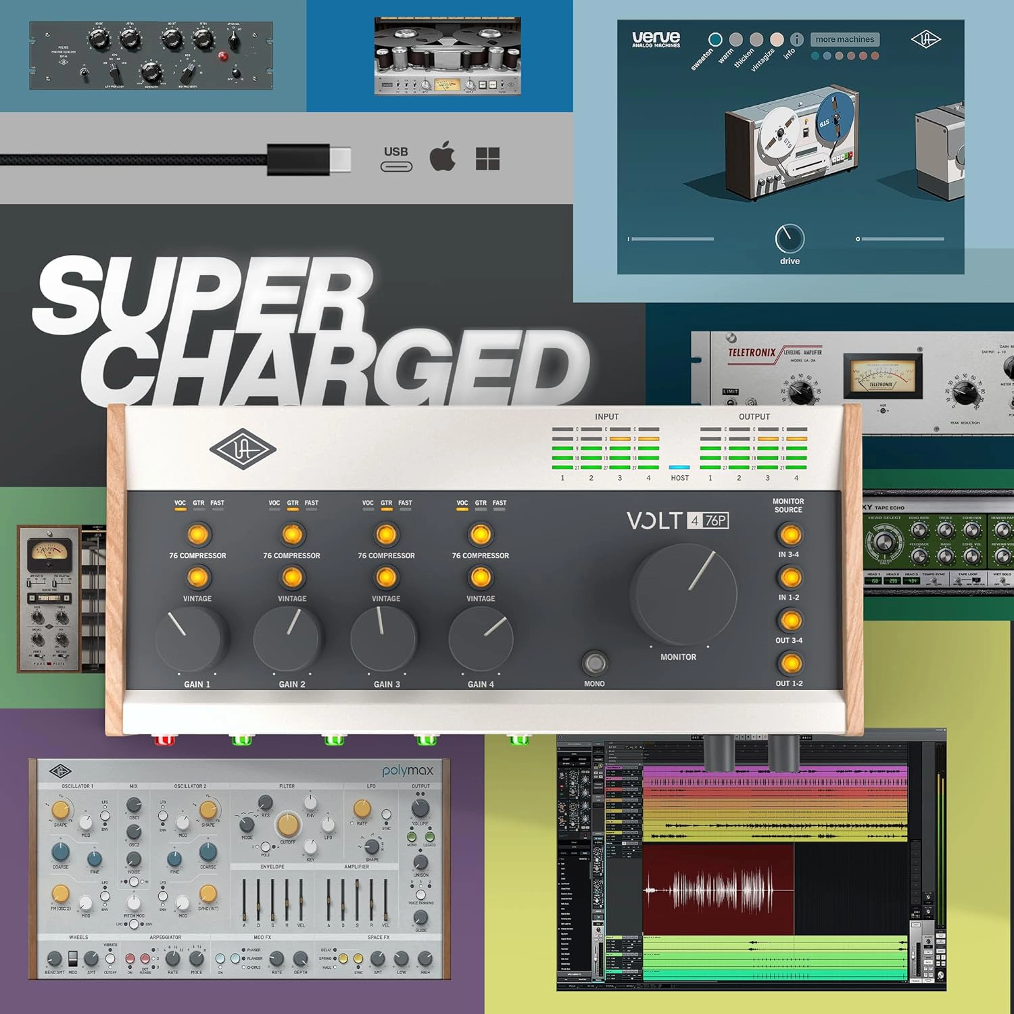Click the UA logo on the Polymax synth
The height and width of the screenshot is (1014, 1014).
[60, 771]
